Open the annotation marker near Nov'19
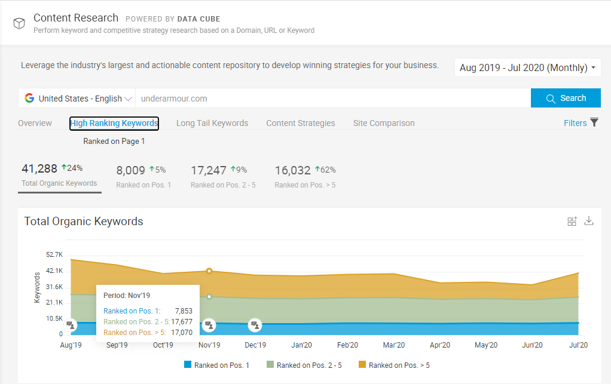Viewport: 611px width, 384px height. (x=209, y=325)
